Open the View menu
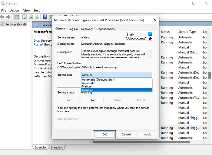Viewport: 212px width, 155px height. (x=27, y=11)
